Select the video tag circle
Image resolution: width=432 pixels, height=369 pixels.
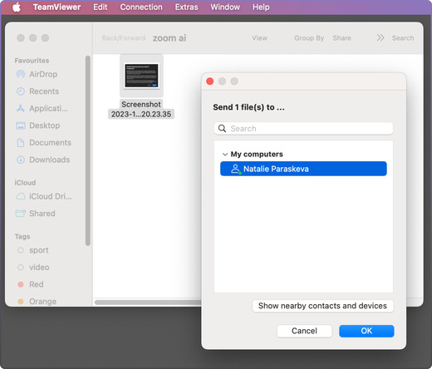tap(21, 268)
